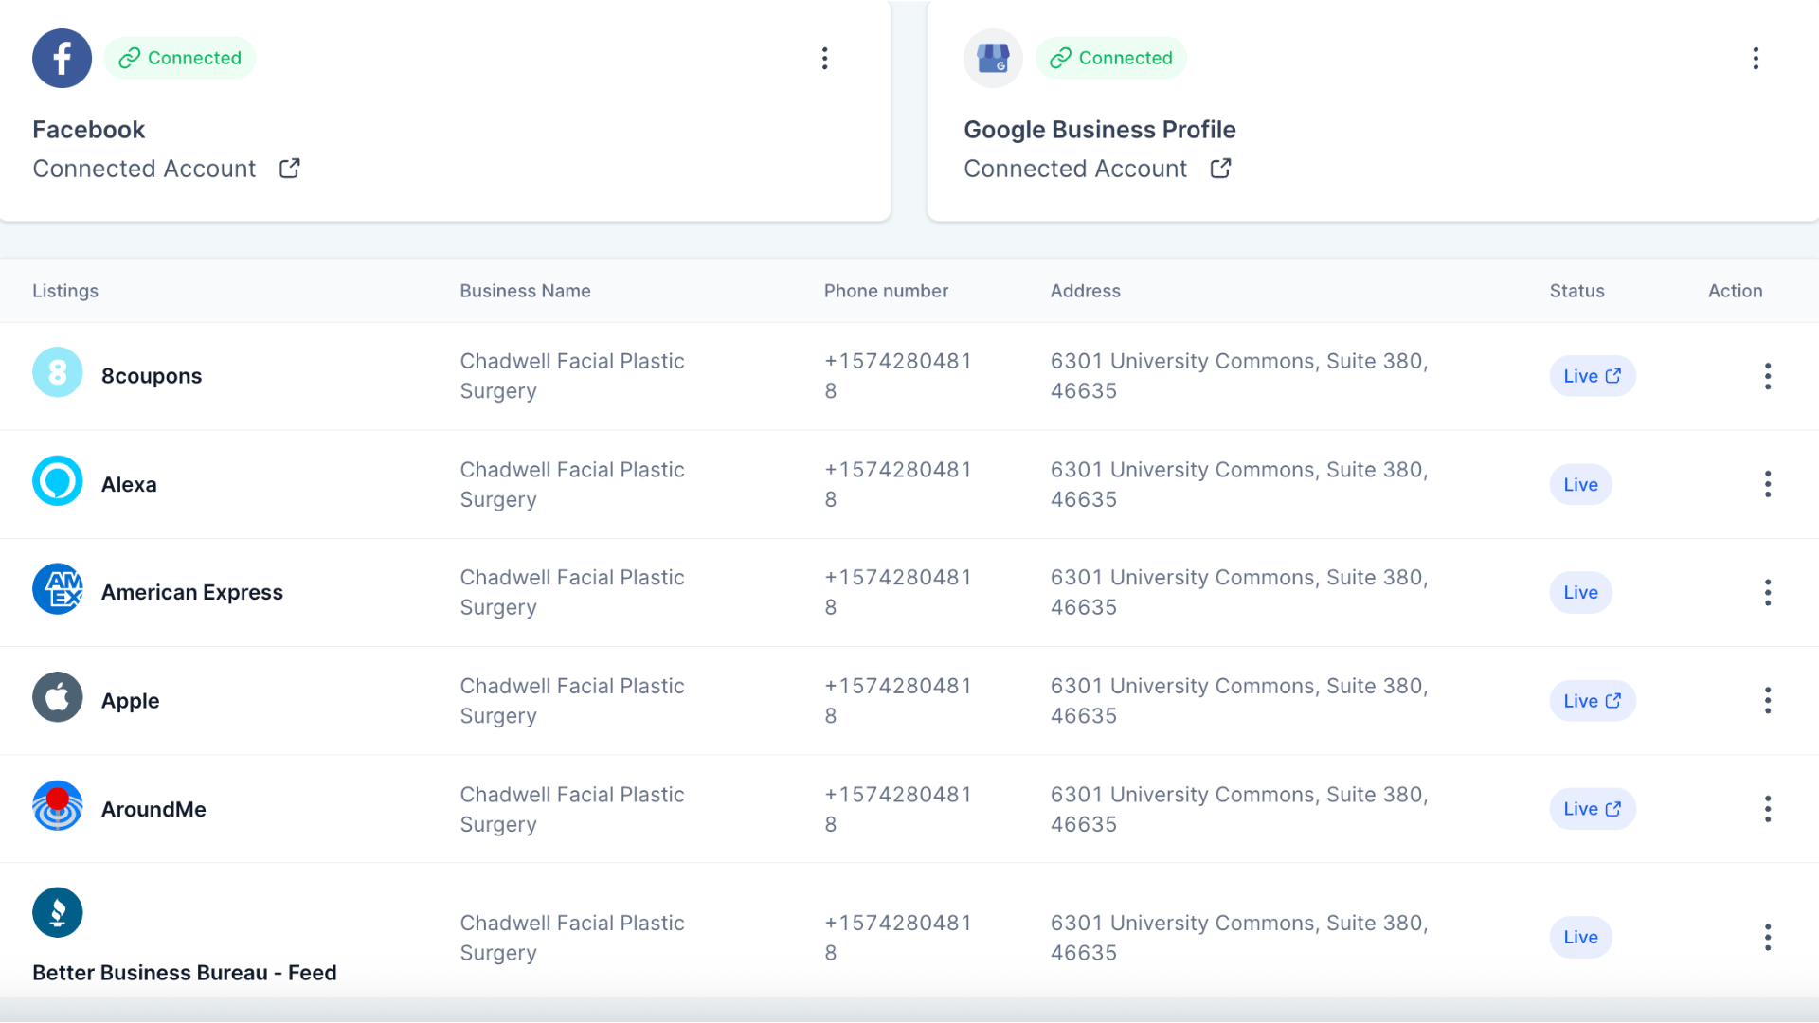
Task: Select the Alexa listing name
Action: pyautogui.click(x=129, y=485)
